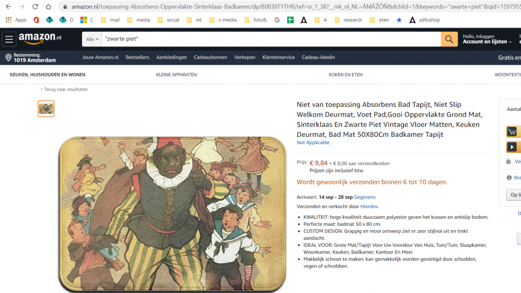Open the adfoshop bookmark
Screen dimensions: 521x293
pyautogui.click(x=424, y=20)
